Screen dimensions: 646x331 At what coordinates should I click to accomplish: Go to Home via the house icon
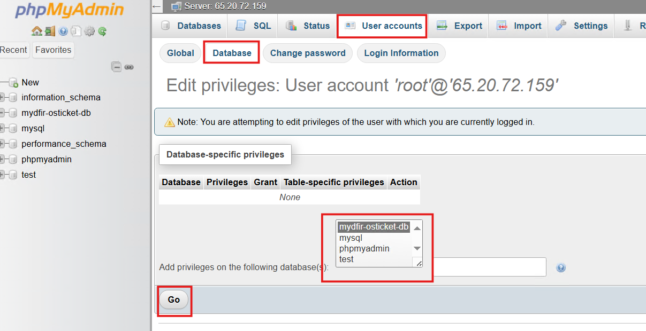click(x=36, y=31)
